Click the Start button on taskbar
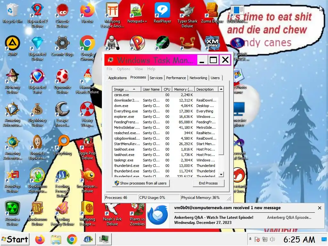328x246 pixels. click(15, 239)
